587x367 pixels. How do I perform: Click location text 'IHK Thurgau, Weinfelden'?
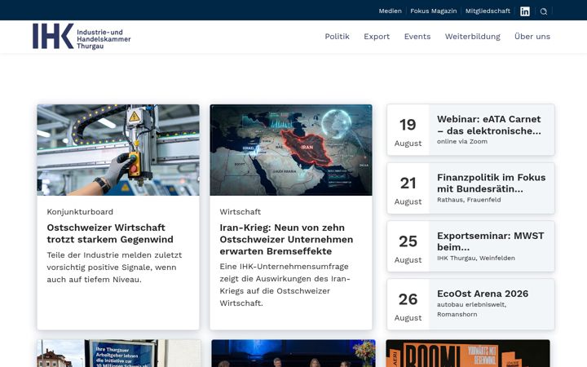pos(476,258)
